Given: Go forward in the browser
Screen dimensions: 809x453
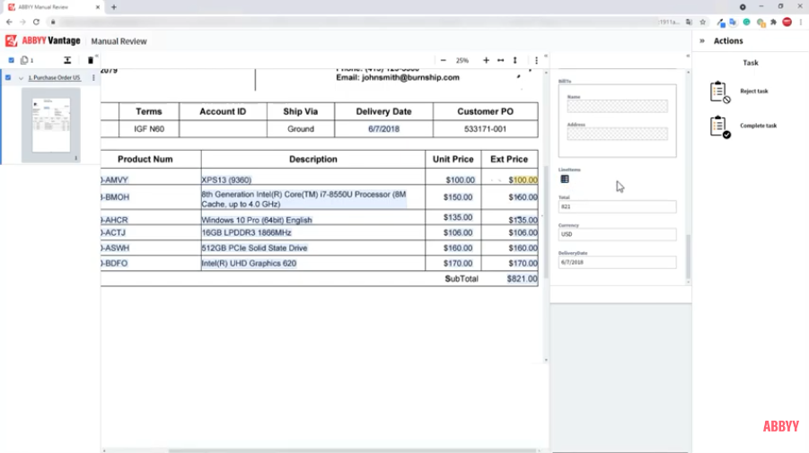Looking at the screenshot, I should pyautogui.click(x=22, y=22).
